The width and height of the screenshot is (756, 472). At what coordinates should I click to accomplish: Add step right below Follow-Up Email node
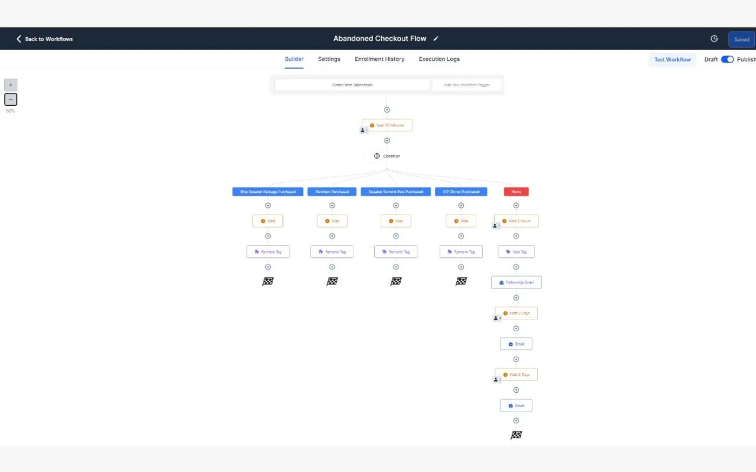[x=516, y=298]
